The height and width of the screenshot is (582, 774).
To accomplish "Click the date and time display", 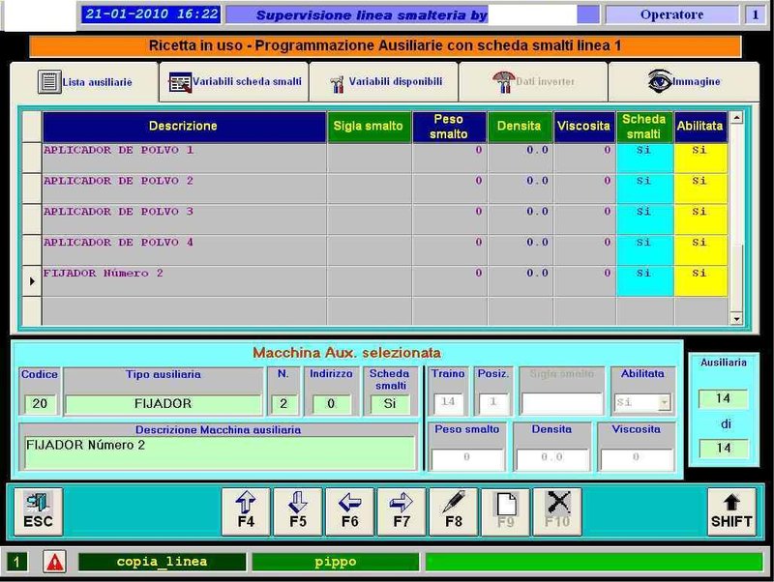I will pyautogui.click(x=151, y=15).
